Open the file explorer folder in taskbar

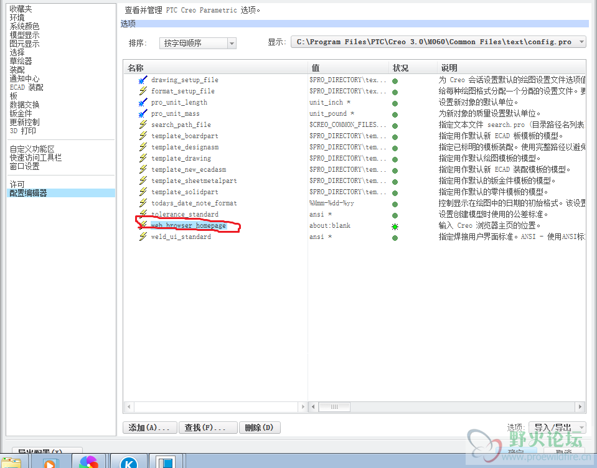pyautogui.click(x=12, y=462)
